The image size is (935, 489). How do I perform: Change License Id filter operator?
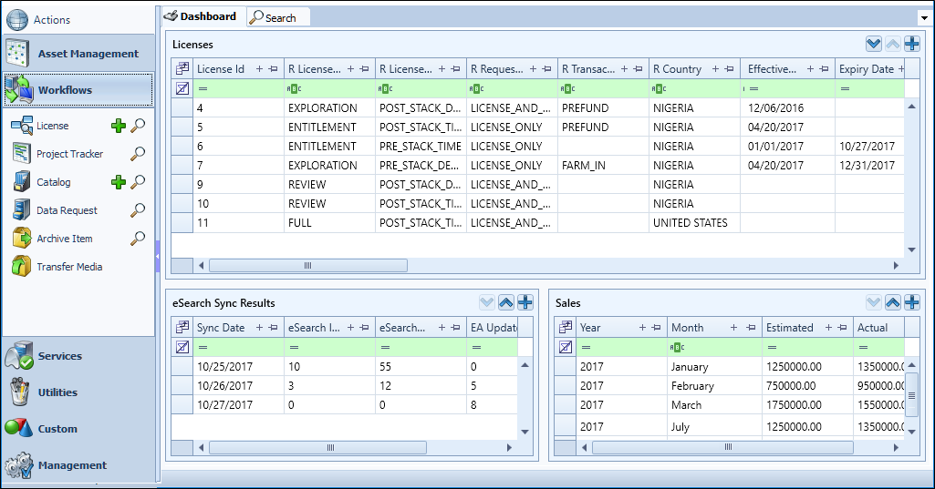point(203,88)
